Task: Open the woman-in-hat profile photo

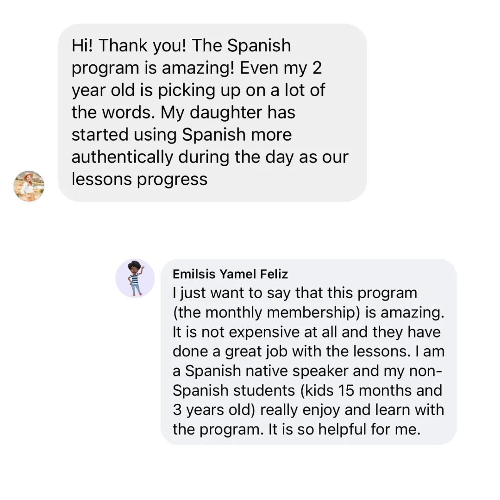Action: point(29,186)
